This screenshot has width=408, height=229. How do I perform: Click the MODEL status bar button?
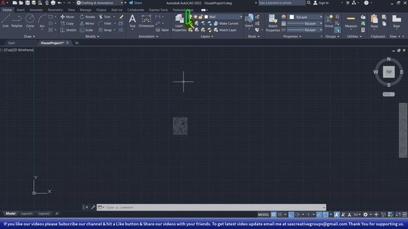click(x=263, y=214)
